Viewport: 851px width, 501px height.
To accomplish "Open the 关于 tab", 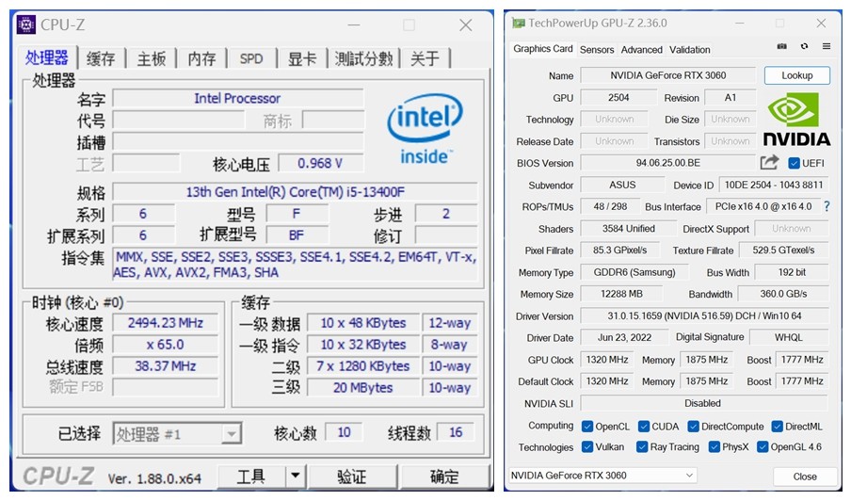I will 425,58.
